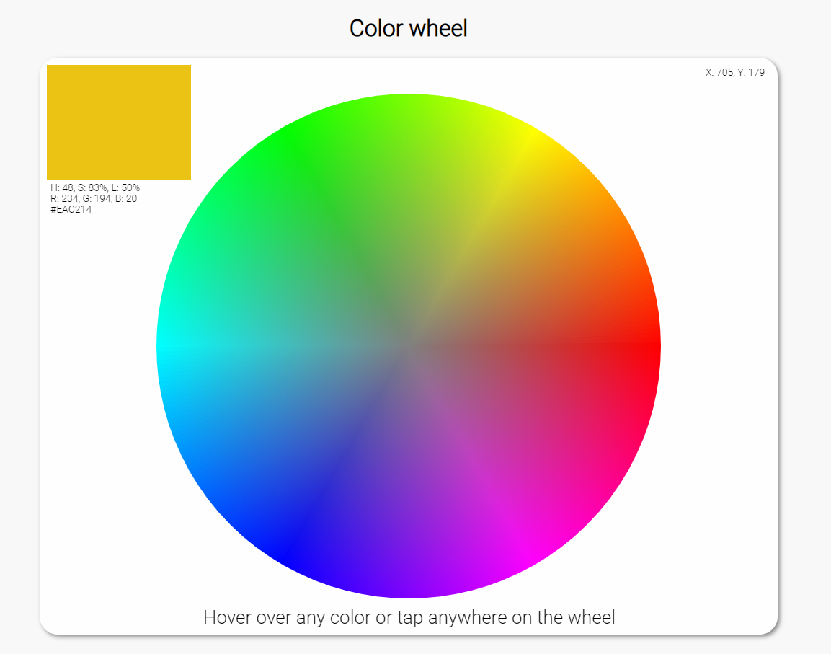Viewport: 831px width, 654px height.
Task: Click the #EAC214 hex value text
Action: tap(71, 209)
